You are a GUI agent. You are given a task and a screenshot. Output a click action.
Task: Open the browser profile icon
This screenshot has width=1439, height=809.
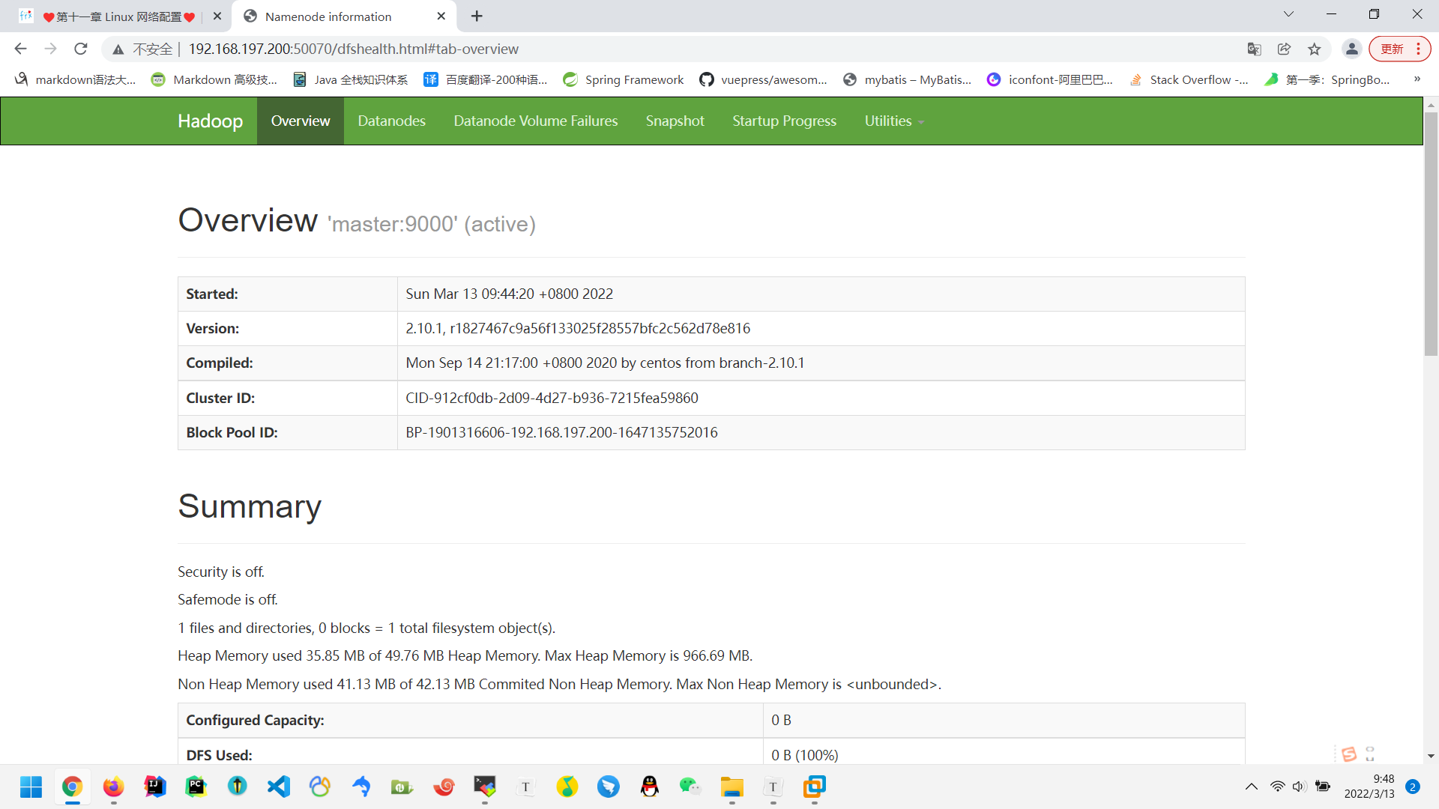[1351, 49]
